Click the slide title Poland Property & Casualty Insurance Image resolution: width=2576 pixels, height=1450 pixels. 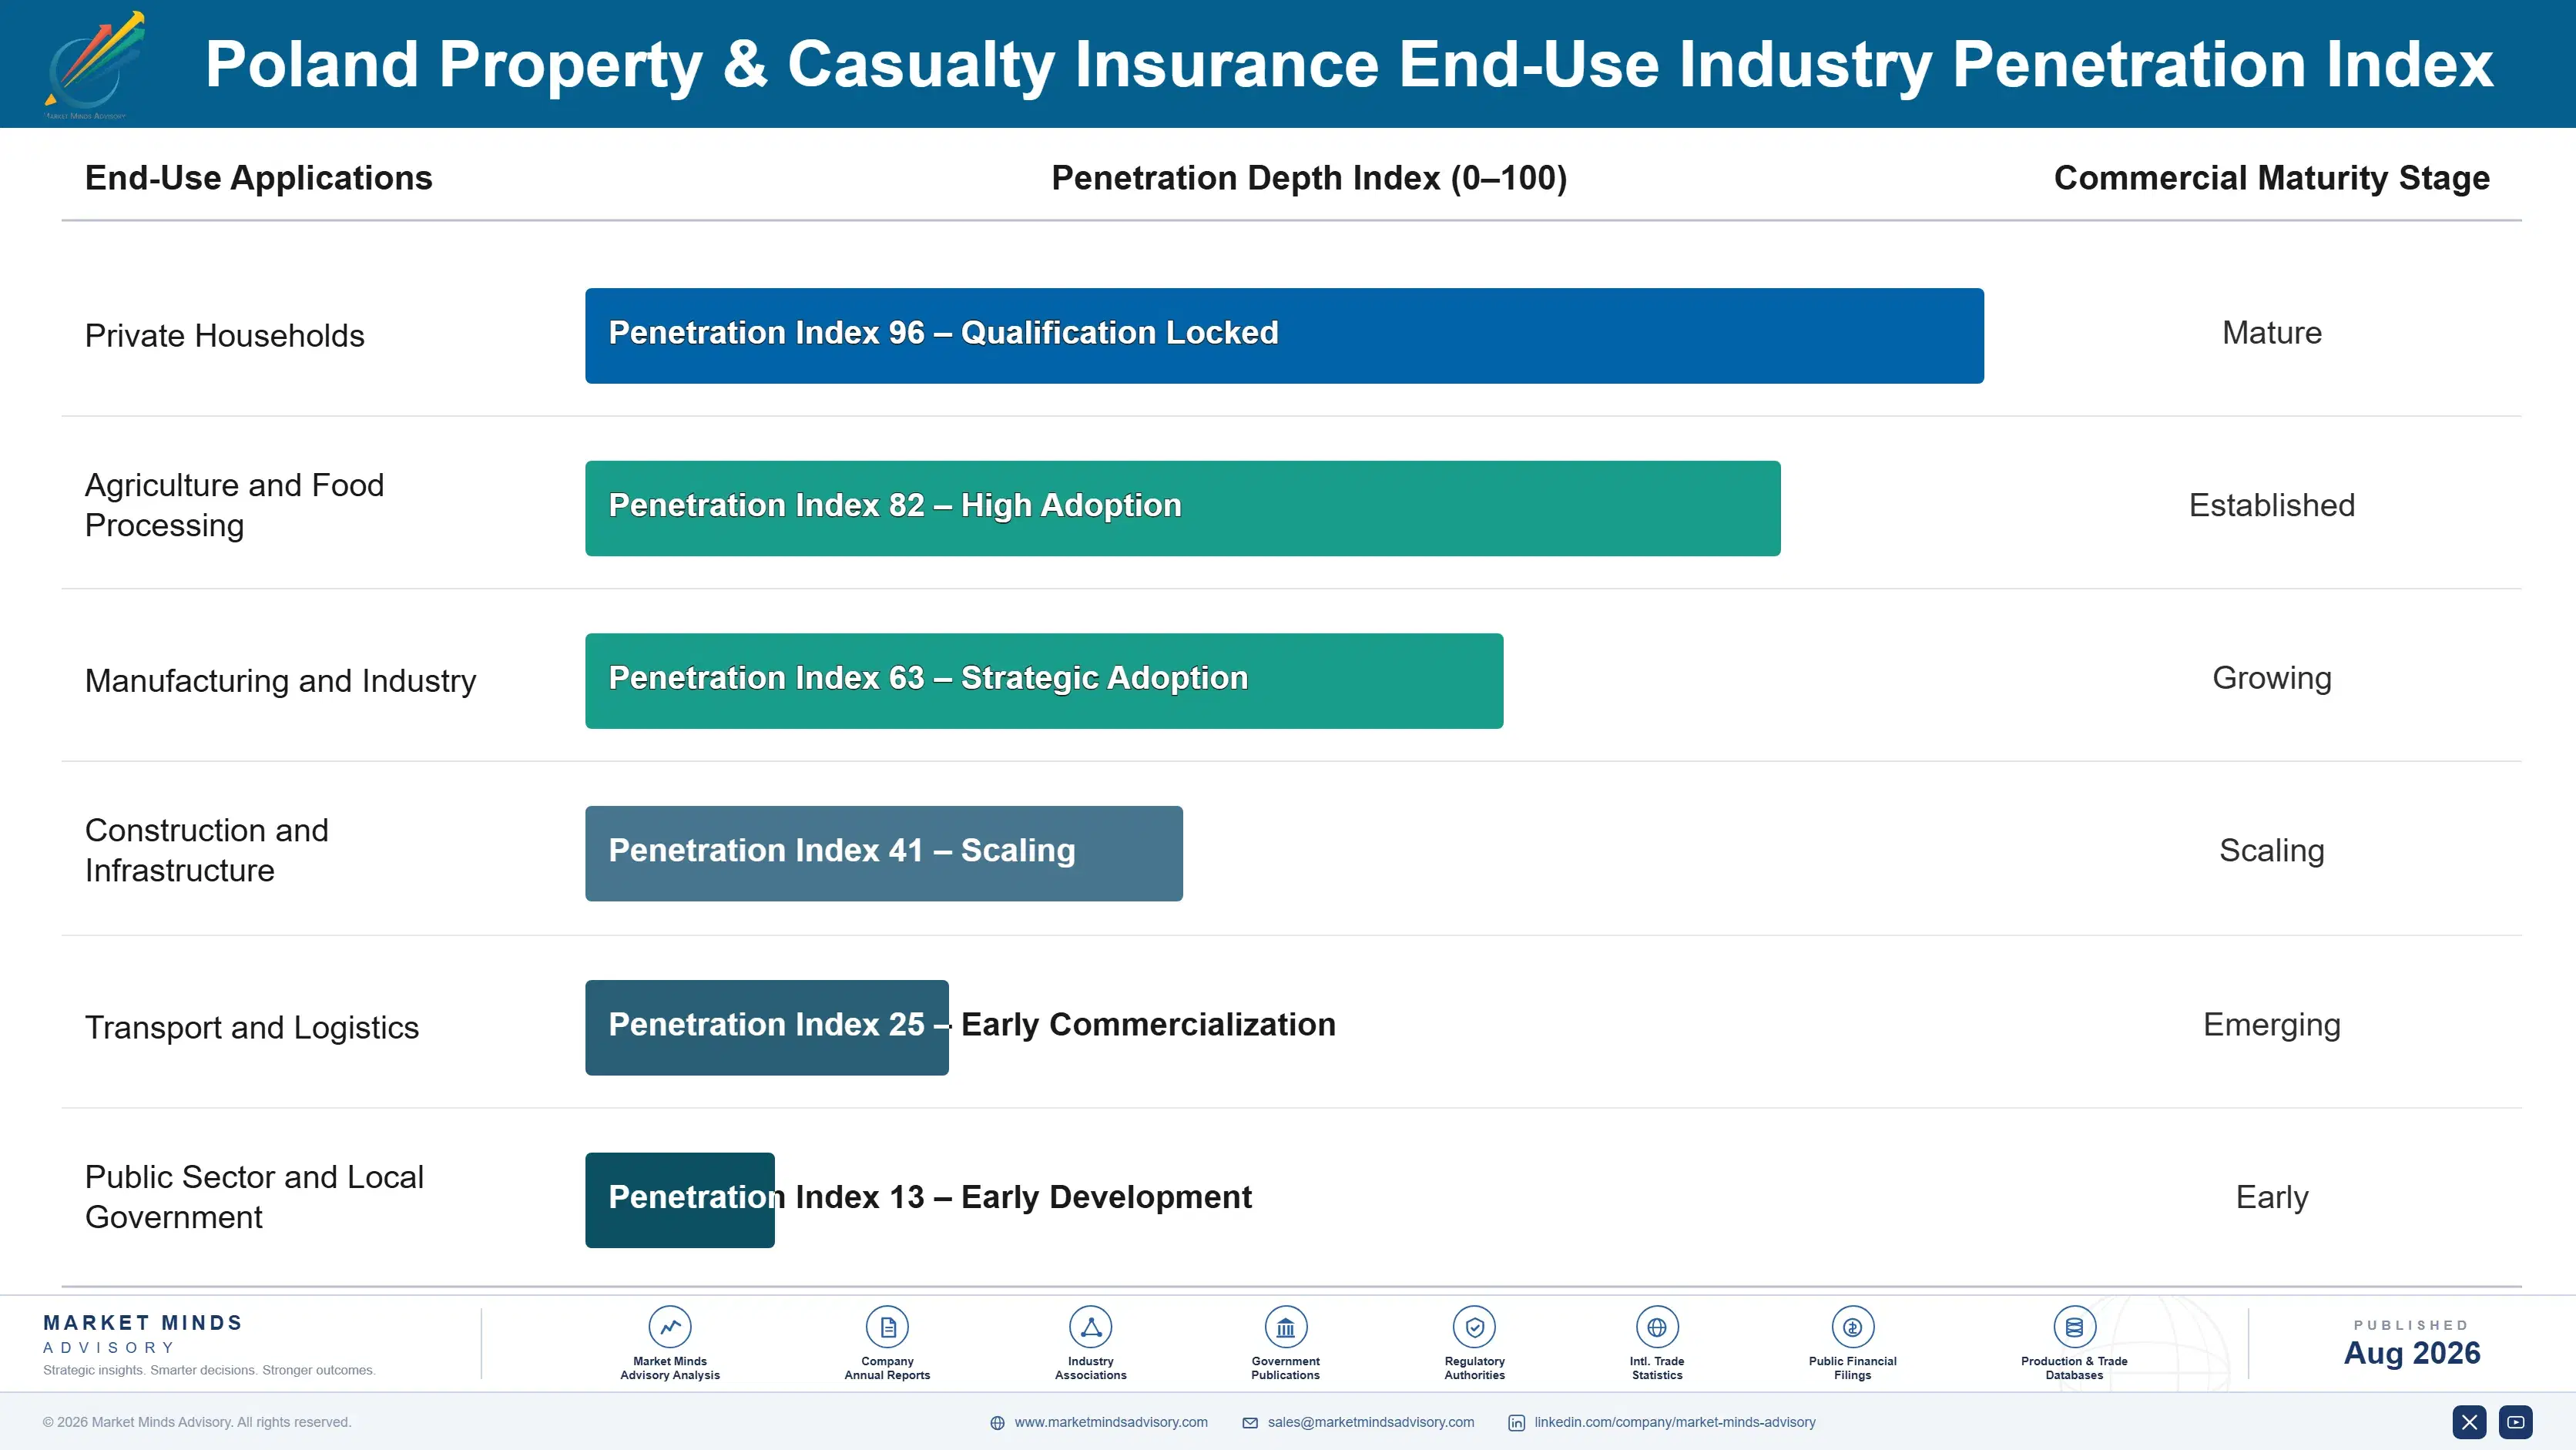(1349, 65)
